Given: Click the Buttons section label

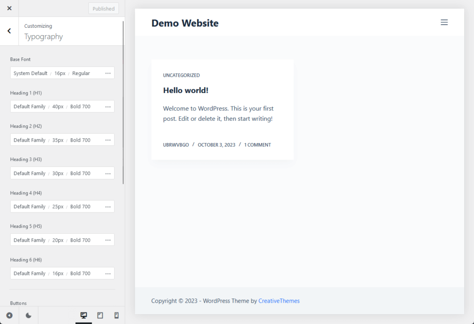Looking at the screenshot, I should [x=19, y=303].
